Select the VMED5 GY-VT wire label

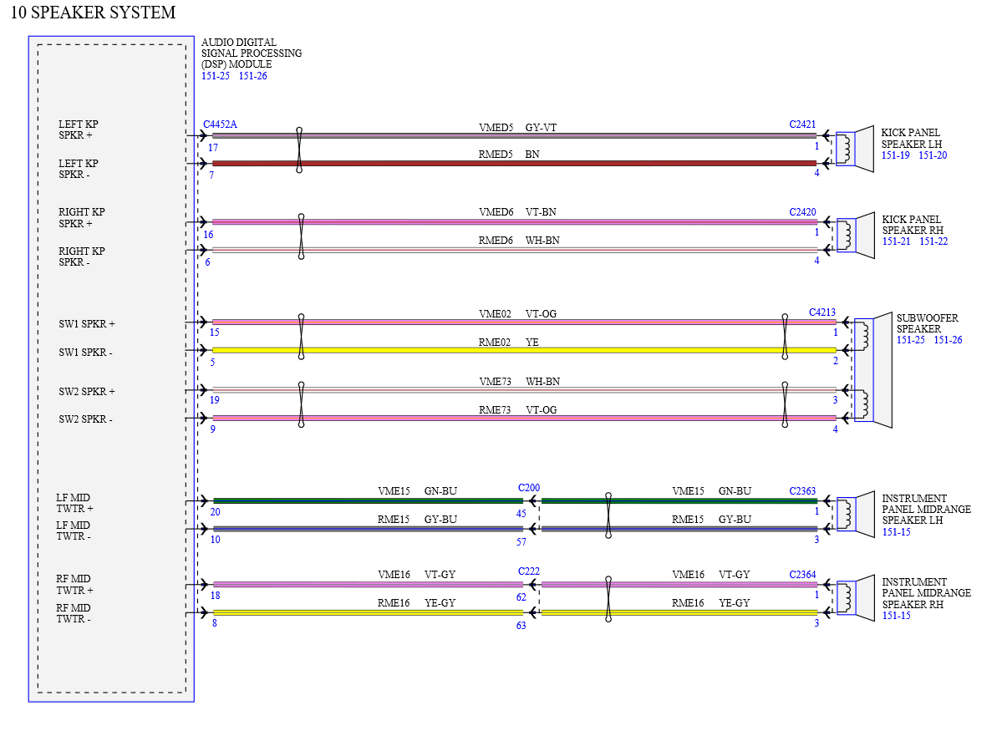click(x=517, y=127)
